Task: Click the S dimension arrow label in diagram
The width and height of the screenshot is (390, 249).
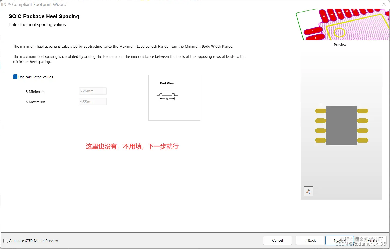Action: tap(167, 98)
